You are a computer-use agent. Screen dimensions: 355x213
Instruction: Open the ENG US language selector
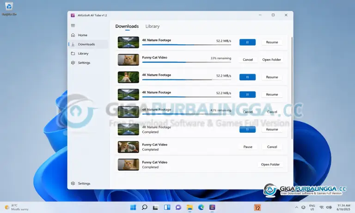(x=312, y=207)
